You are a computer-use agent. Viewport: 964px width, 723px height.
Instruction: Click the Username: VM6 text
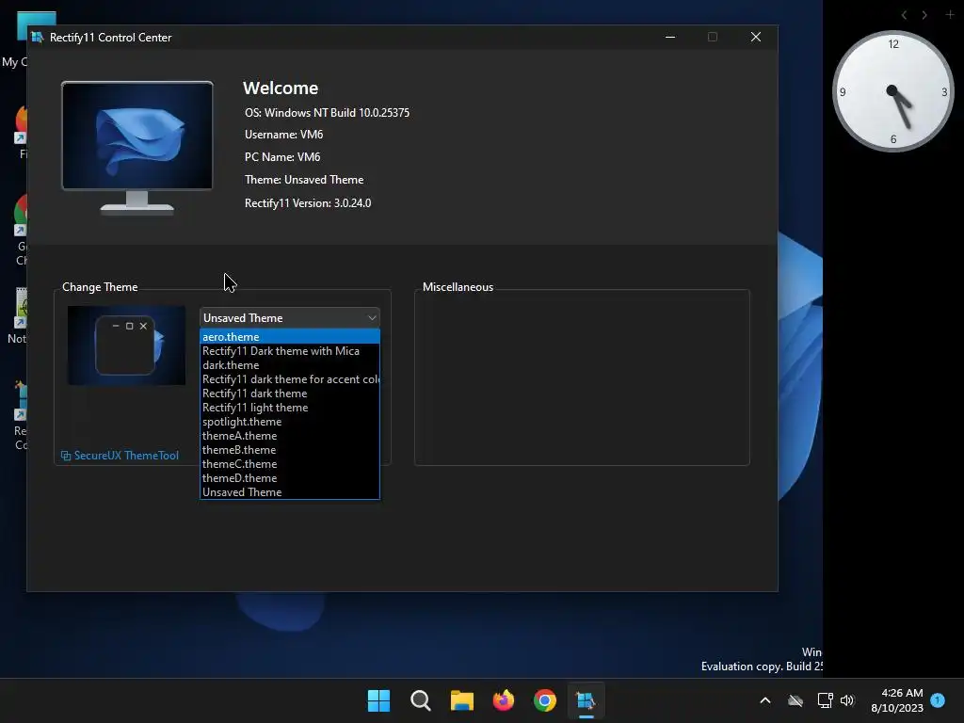[x=284, y=135]
